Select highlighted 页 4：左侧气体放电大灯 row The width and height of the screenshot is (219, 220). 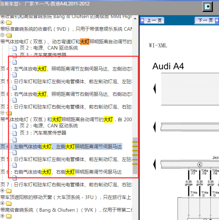(61, 147)
